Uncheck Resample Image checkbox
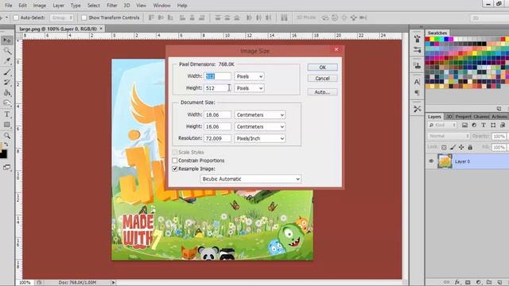Image resolution: width=509 pixels, height=286 pixels. click(x=175, y=169)
